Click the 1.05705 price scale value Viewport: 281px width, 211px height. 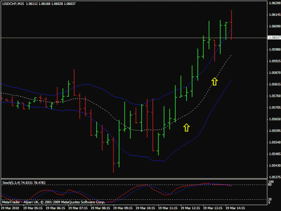tap(275, 108)
